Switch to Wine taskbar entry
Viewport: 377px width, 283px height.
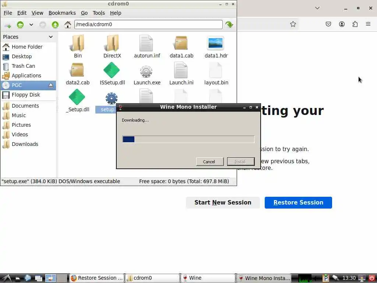click(x=208, y=278)
